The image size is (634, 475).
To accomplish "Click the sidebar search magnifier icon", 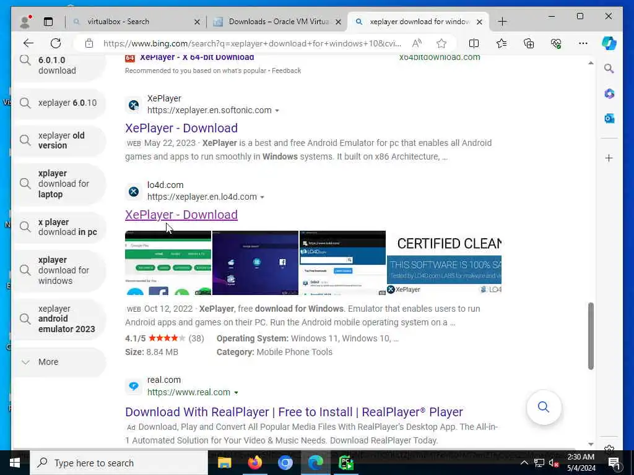I will coord(609,69).
